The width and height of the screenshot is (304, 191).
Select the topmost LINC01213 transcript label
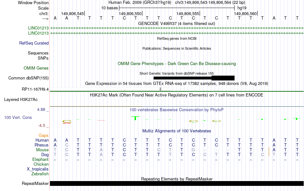(38, 28)
